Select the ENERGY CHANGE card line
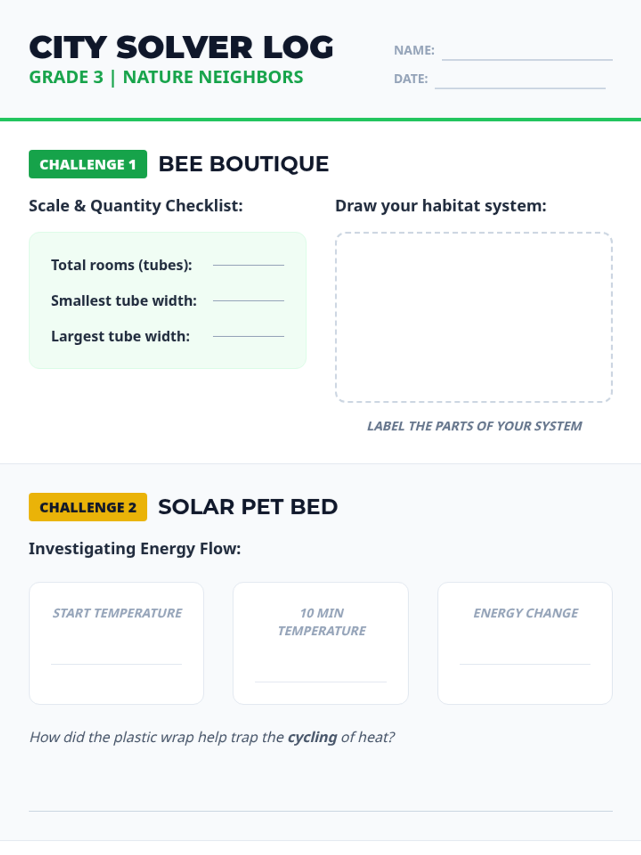The image size is (641, 855). 525,664
